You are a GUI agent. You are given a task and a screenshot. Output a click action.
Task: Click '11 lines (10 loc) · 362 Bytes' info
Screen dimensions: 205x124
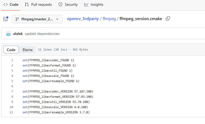coord(63,49)
